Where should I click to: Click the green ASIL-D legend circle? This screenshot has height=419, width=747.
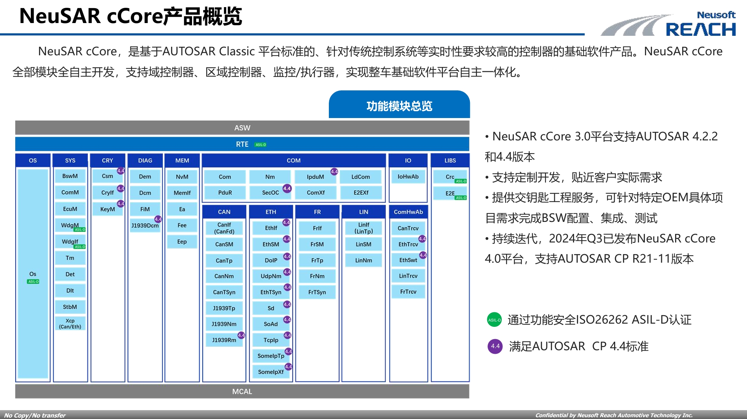coord(494,320)
